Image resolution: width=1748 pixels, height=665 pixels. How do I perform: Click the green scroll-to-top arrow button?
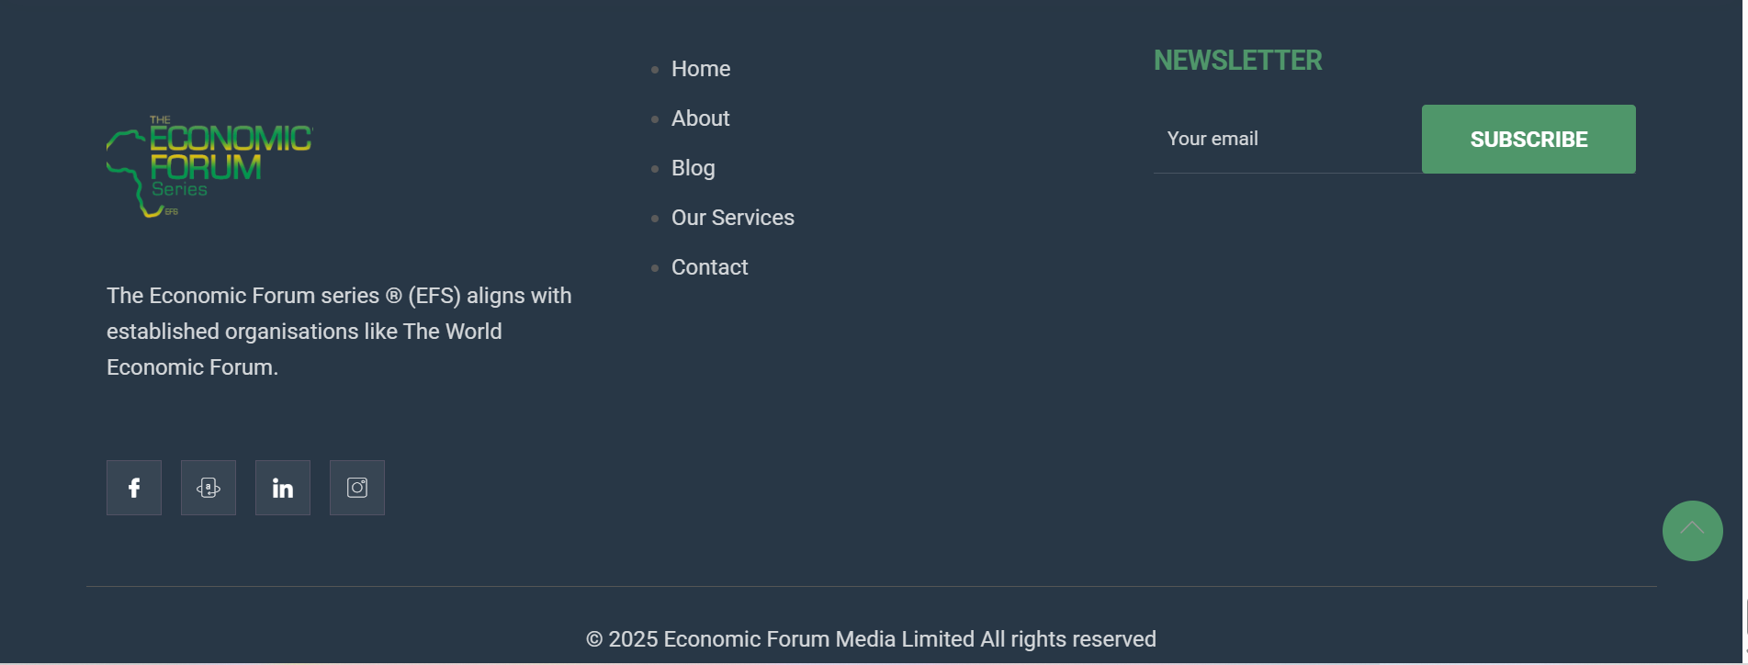(1692, 531)
